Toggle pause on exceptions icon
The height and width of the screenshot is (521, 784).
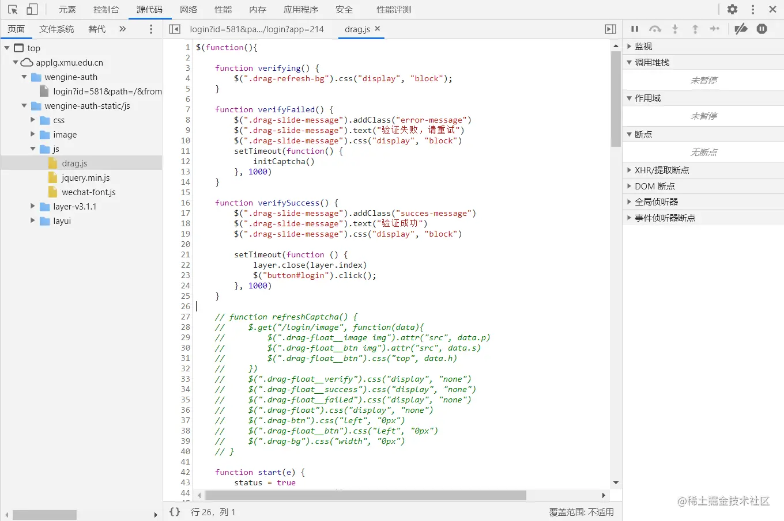coord(762,29)
